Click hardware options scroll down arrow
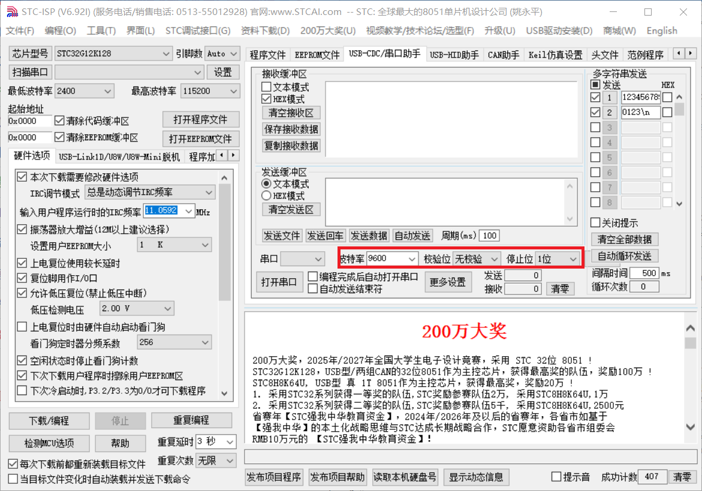The width and height of the screenshot is (702, 491). tap(224, 393)
